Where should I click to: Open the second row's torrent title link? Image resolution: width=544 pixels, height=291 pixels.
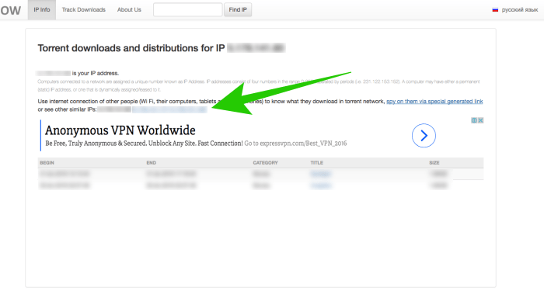pos(320,185)
